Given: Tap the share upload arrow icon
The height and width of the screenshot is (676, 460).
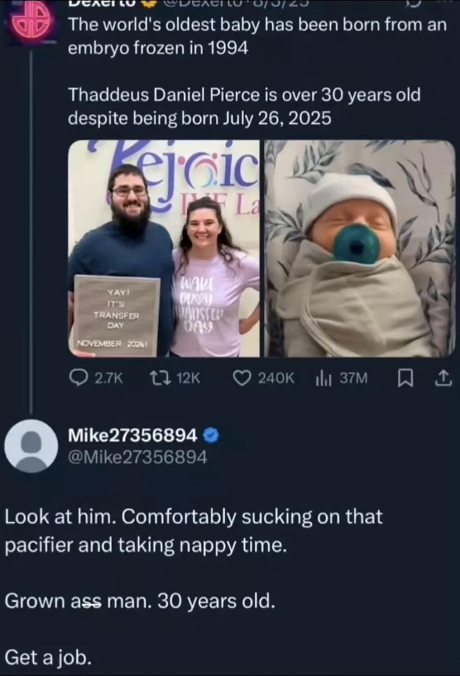Looking at the screenshot, I should point(443,378).
